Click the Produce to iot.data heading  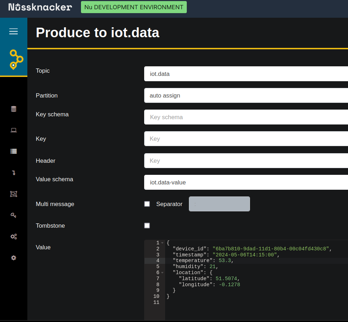tap(98, 33)
